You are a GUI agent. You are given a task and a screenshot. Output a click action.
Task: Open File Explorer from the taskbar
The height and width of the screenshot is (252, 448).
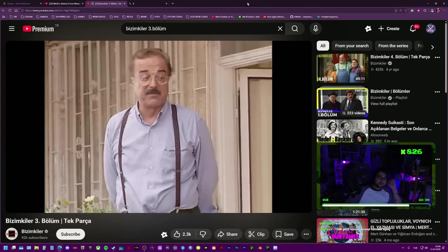(x=36, y=248)
